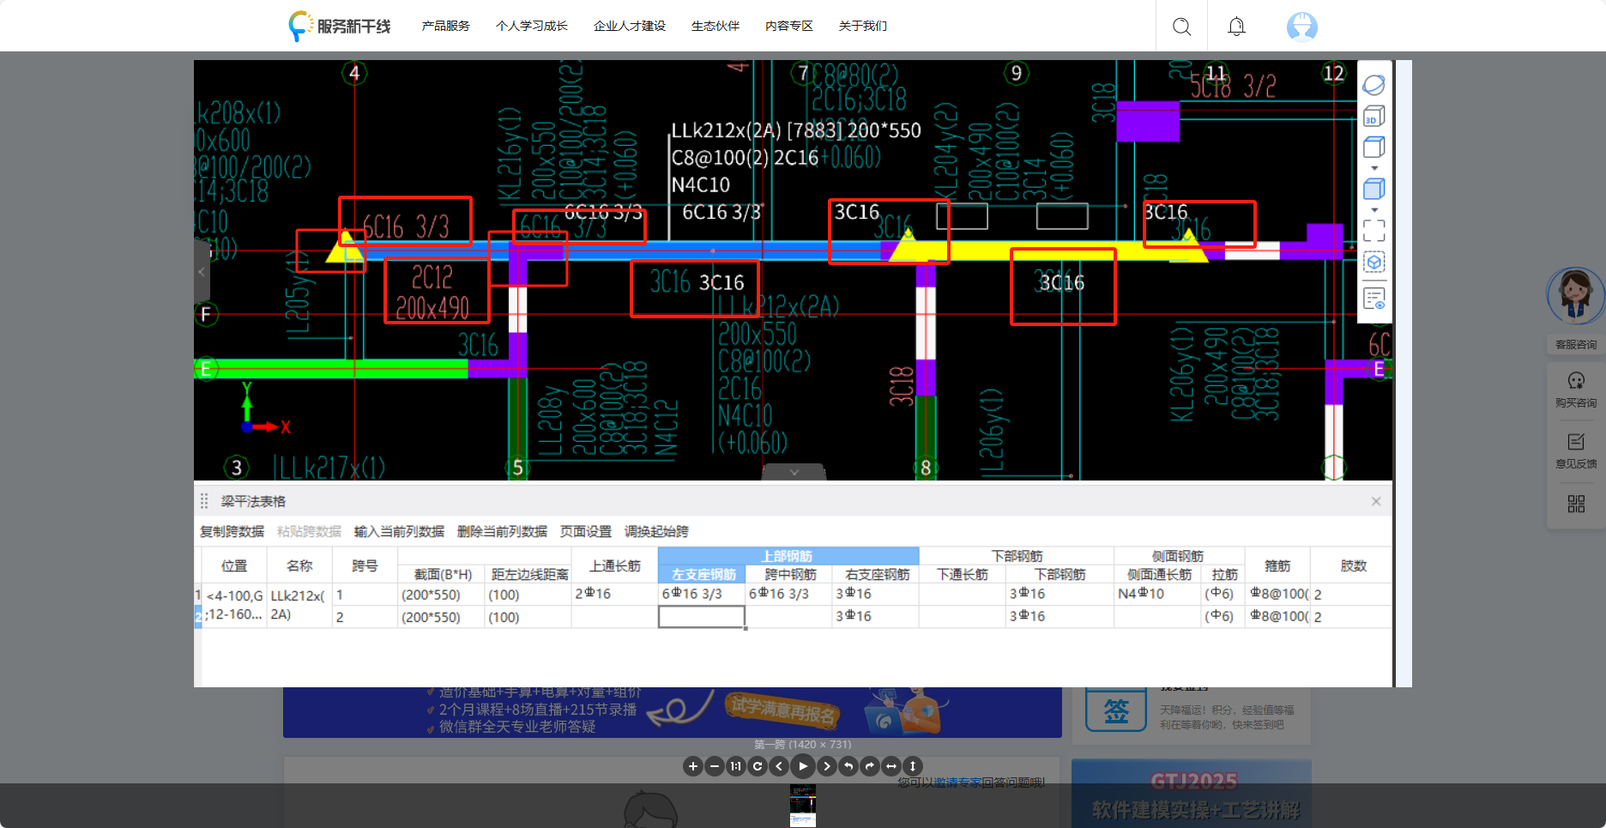Open 购买咨询 purchase inquiry
Screen dimensions: 1606x828
(x=1576, y=390)
